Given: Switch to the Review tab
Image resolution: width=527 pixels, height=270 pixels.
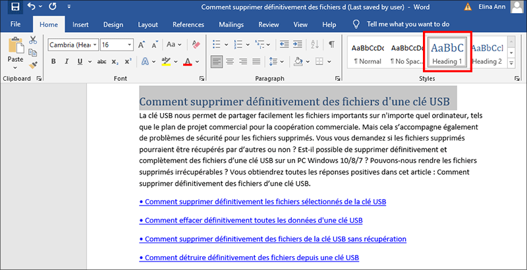Looking at the screenshot, I should pos(269,24).
